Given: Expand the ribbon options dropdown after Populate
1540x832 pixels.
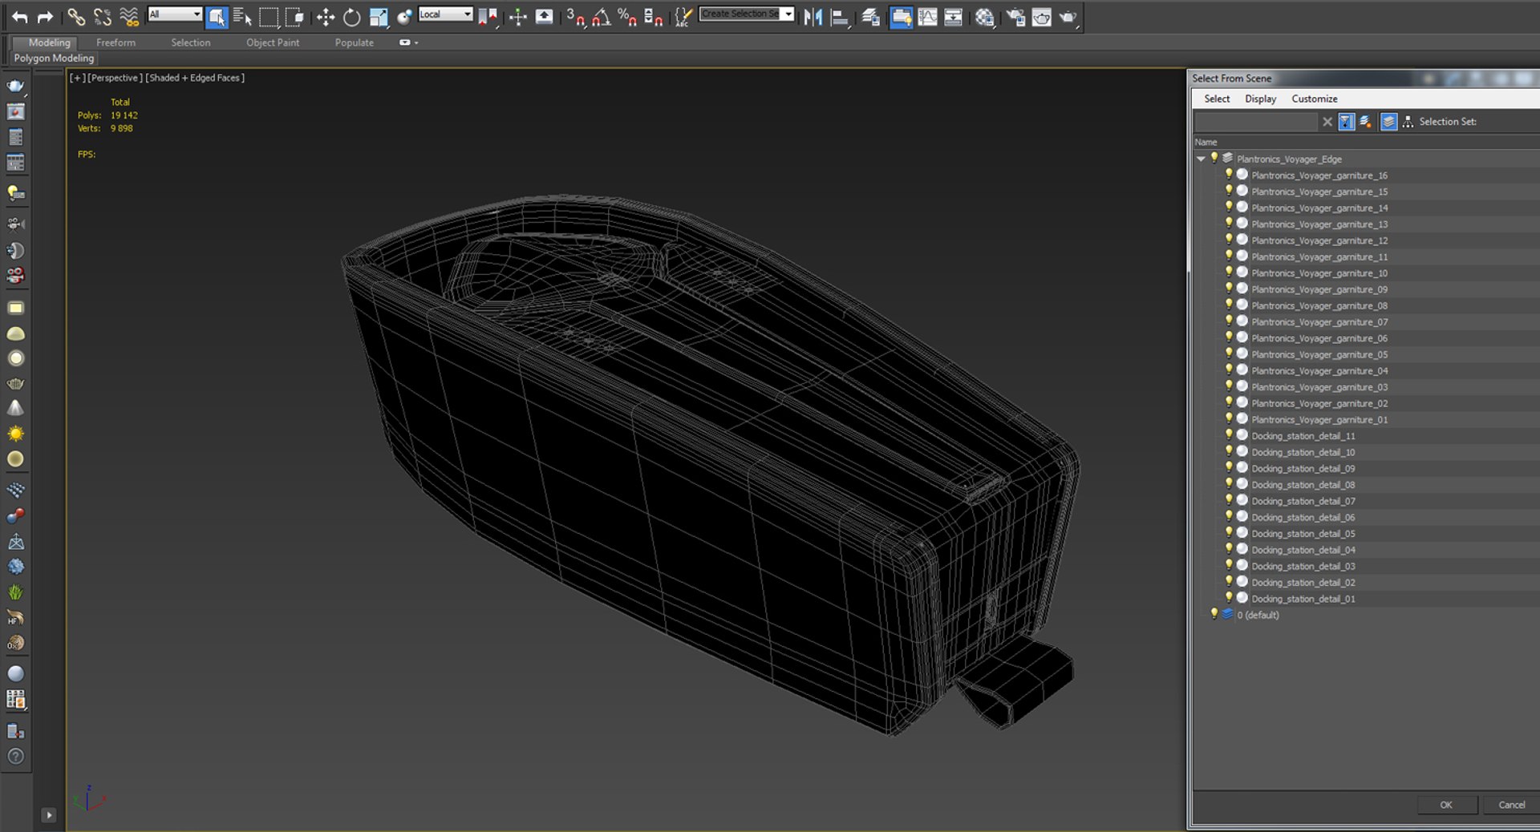Looking at the screenshot, I should tap(409, 42).
